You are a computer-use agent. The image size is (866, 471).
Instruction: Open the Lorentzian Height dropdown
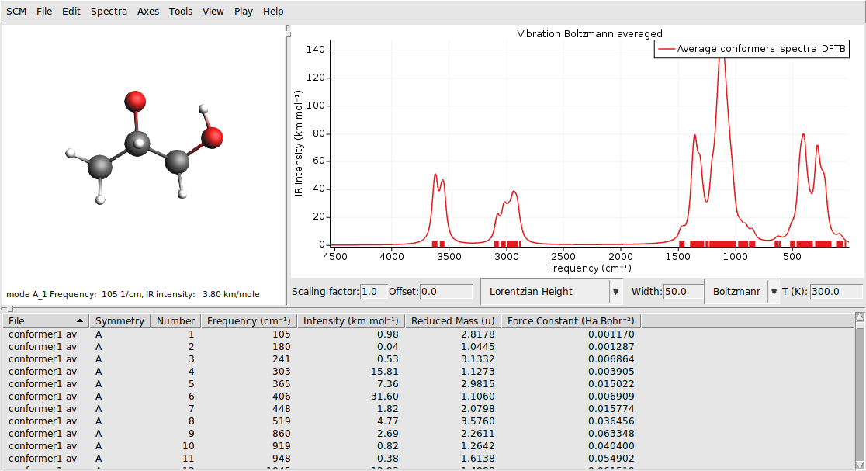[x=615, y=291]
